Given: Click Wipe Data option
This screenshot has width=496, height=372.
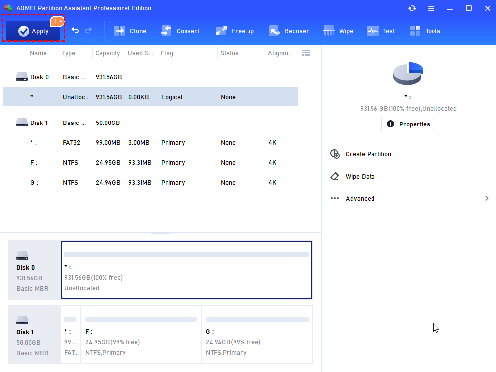Looking at the screenshot, I should click(x=360, y=177).
